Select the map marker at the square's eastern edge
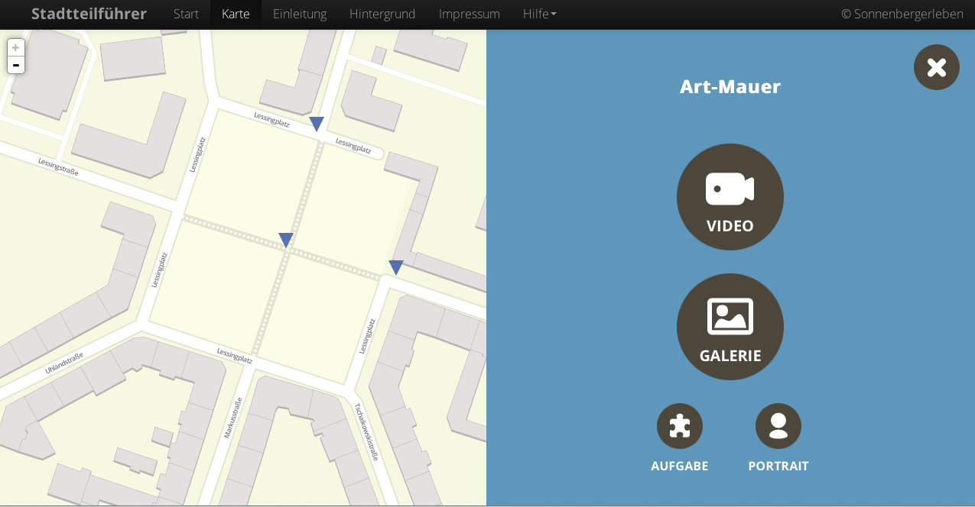975x507 pixels. tap(396, 267)
